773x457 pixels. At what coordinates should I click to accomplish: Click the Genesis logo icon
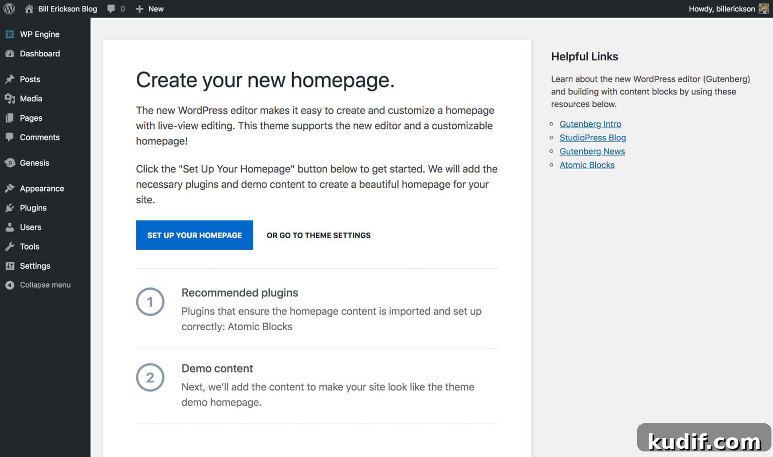pyautogui.click(x=10, y=163)
